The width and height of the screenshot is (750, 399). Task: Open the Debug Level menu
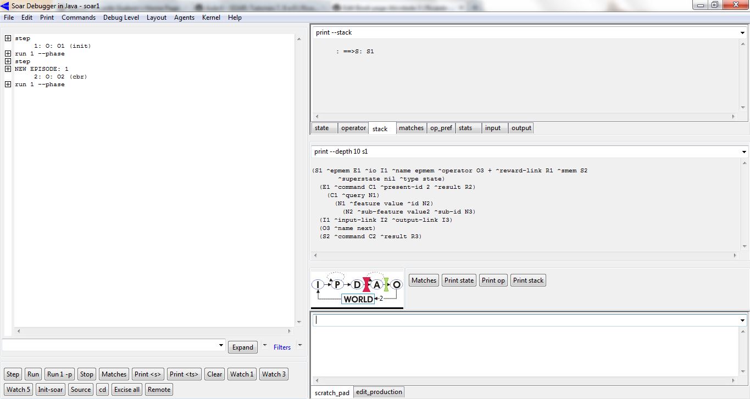pos(121,18)
